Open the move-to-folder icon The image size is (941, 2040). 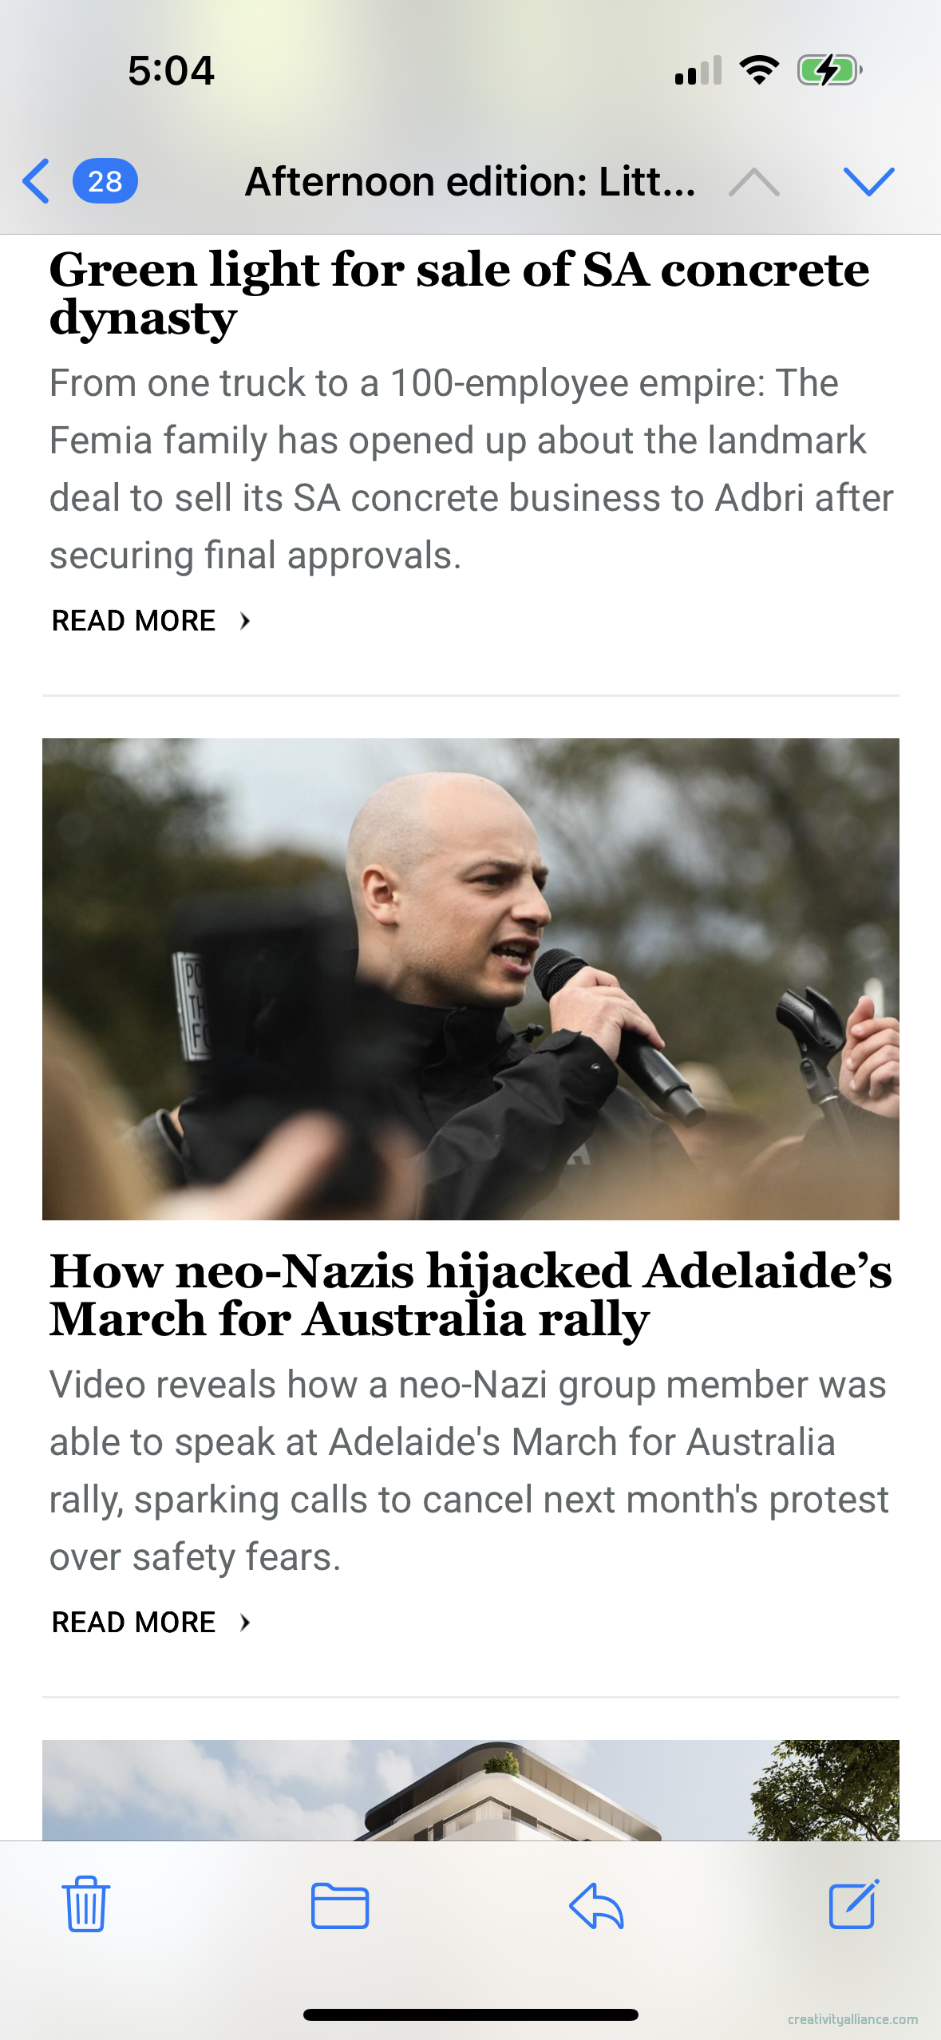(x=340, y=1905)
